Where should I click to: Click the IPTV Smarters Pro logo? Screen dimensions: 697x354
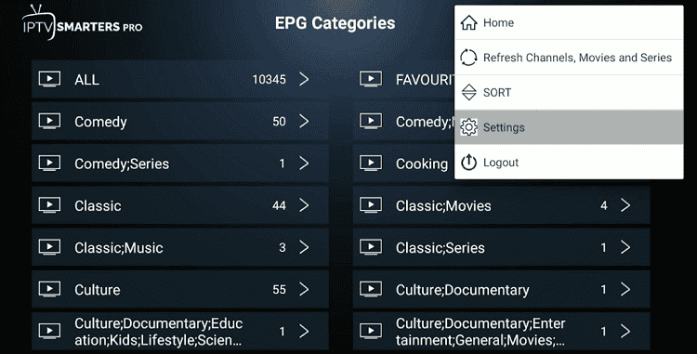pyautogui.click(x=82, y=22)
